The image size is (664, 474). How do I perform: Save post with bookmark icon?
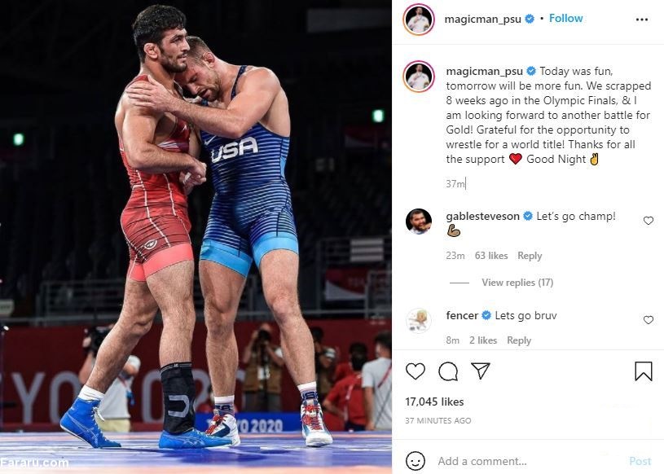pyautogui.click(x=644, y=371)
